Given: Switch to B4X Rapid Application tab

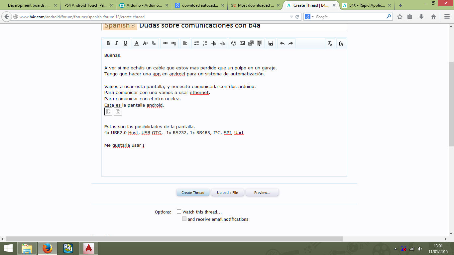Looking at the screenshot, I should coord(367,5).
